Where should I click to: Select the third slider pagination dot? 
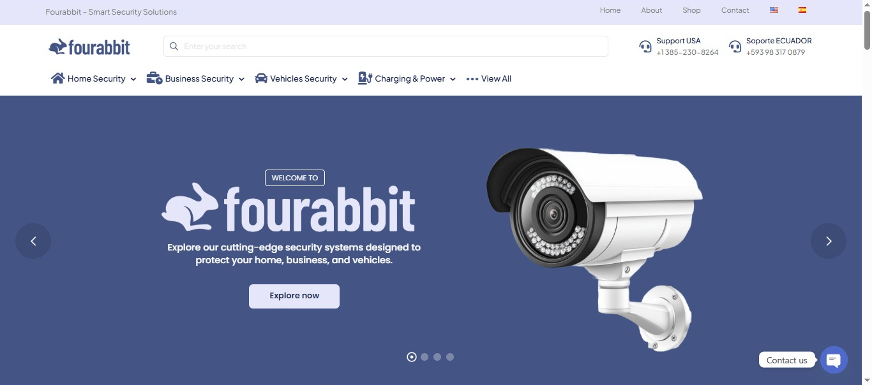coord(437,357)
